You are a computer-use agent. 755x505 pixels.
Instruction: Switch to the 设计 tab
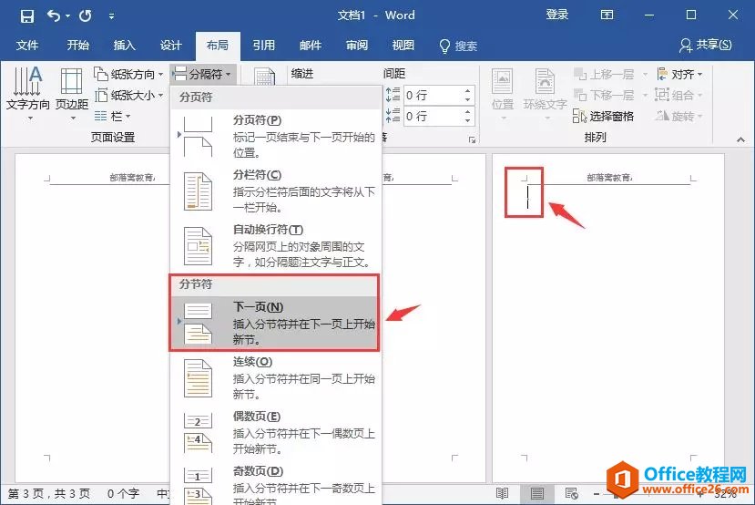[171, 46]
